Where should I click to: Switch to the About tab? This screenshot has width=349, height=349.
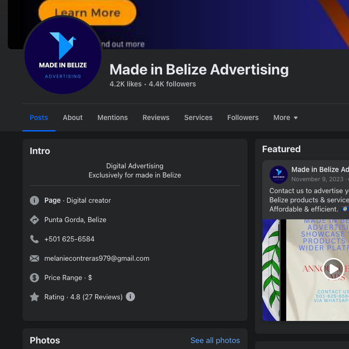73,117
